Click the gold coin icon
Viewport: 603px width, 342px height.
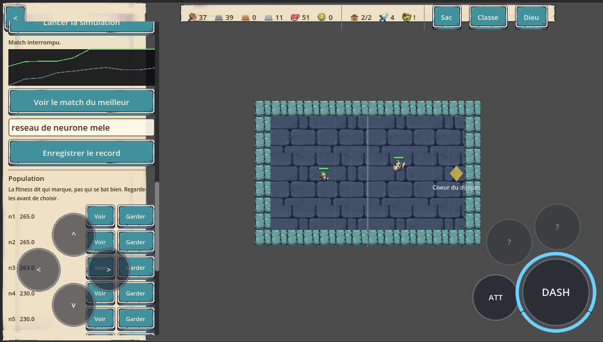click(x=322, y=17)
